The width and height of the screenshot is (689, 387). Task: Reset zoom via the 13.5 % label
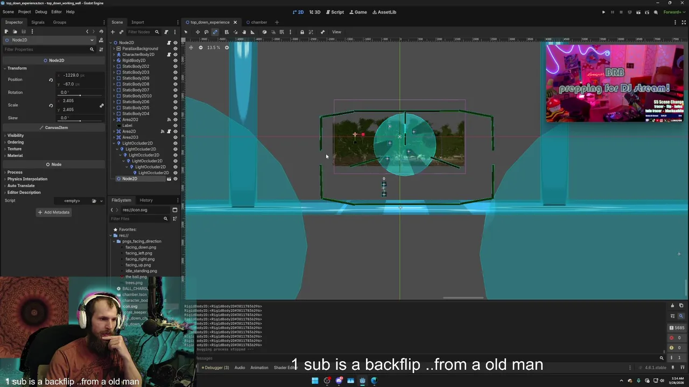click(214, 47)
